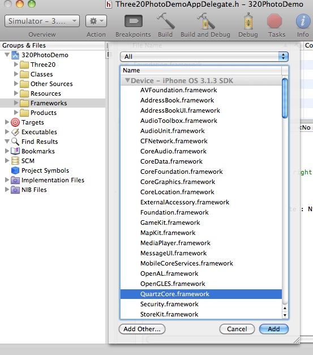The height and width of the screenshot is (355, 313).
Task: Select AudioToolbox.framework
Action: (x=179, y=121)
